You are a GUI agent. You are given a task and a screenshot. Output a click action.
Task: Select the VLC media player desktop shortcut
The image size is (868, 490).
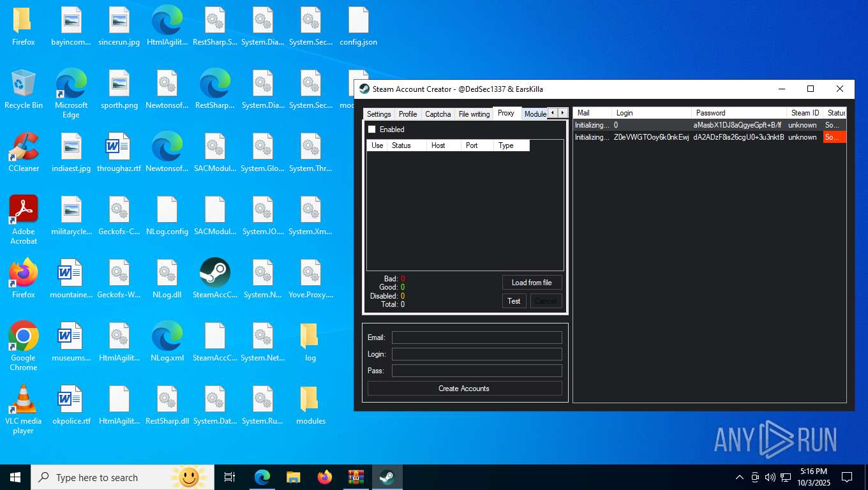[24, 409]
